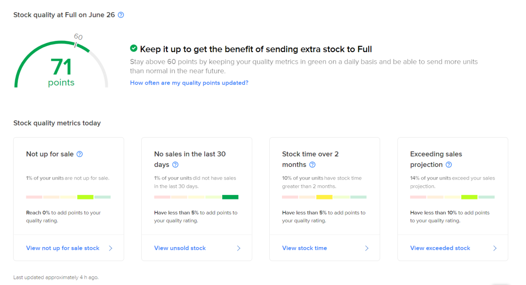
Task: Open How often are my quality points updated link
Action: pos(189,83)
